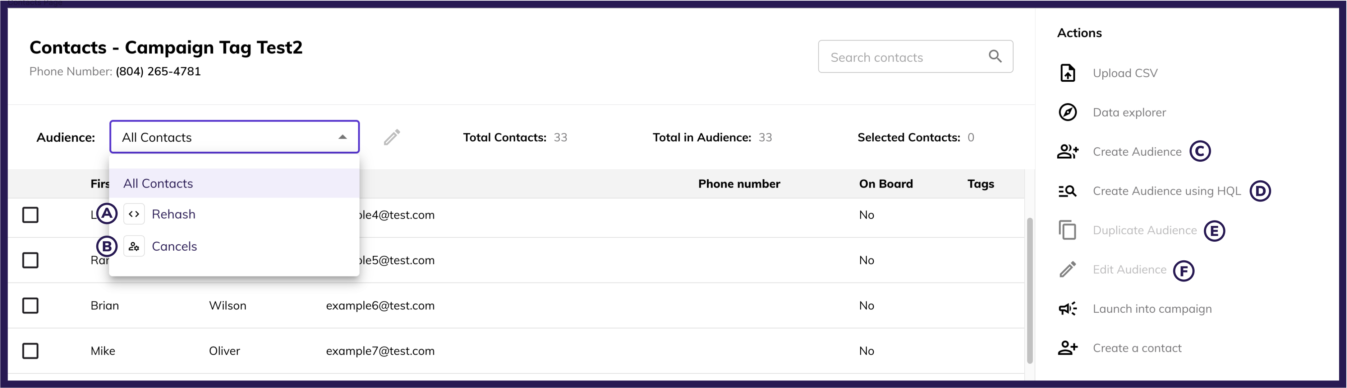Click the Duplicate Audience copy icon
1347x388 pixels.
coord(1067,230)
